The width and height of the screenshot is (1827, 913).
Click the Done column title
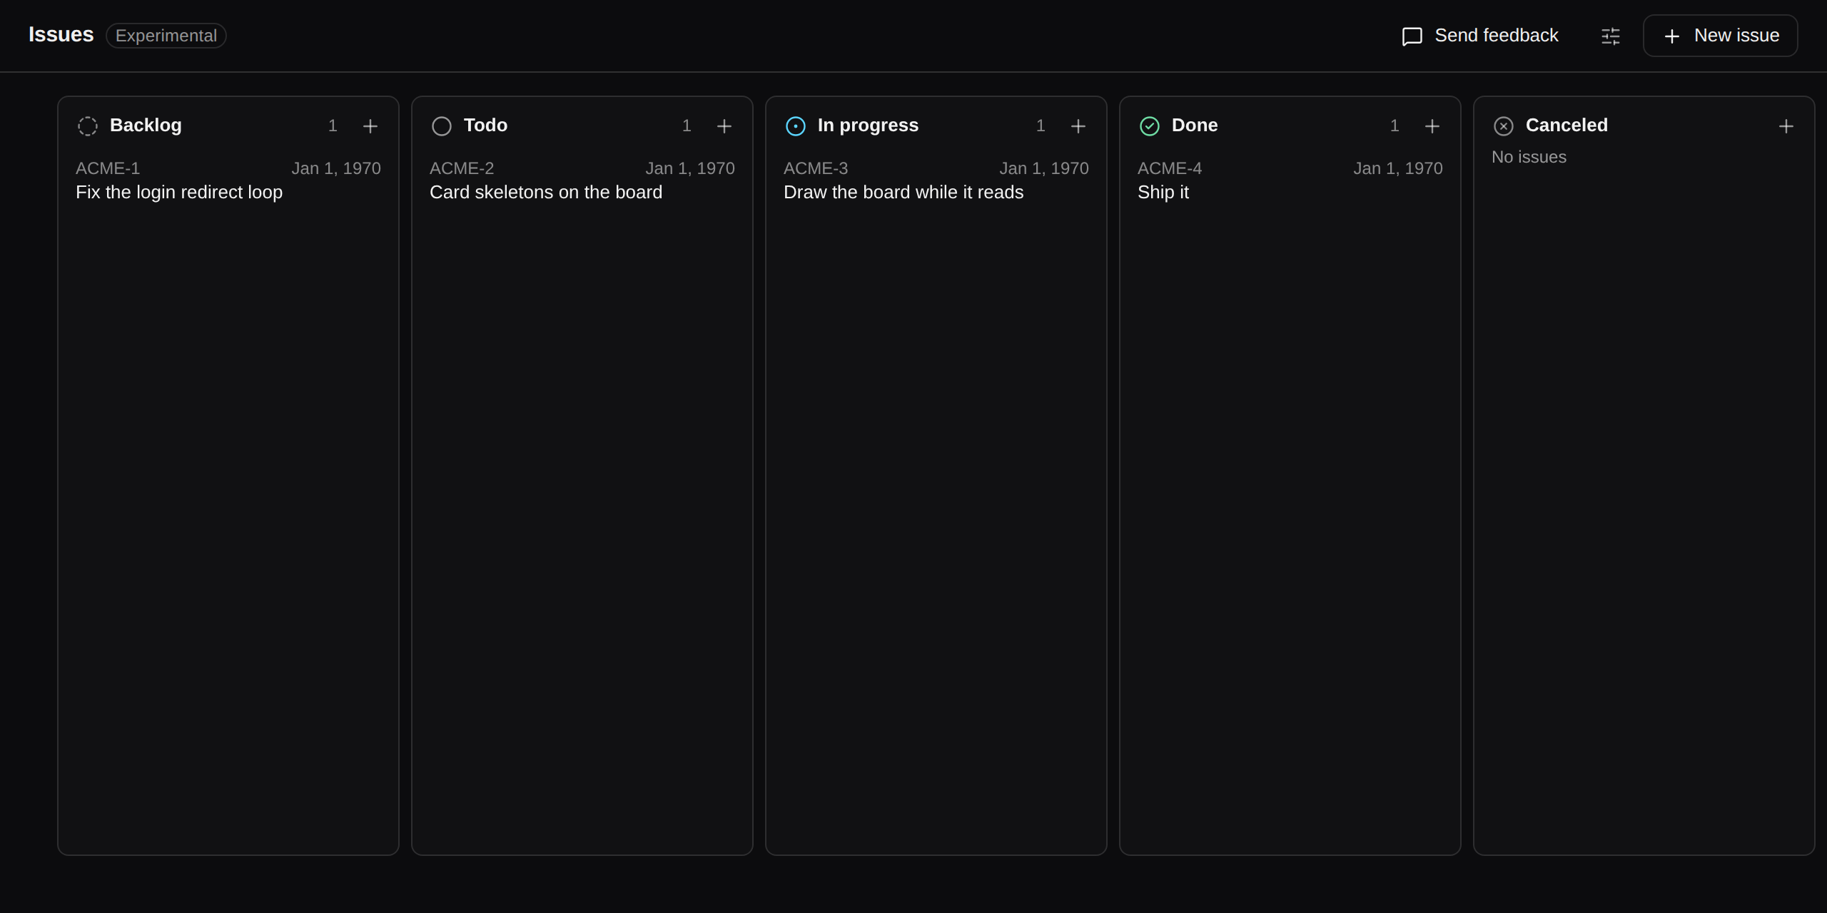tap(1195, 126)
